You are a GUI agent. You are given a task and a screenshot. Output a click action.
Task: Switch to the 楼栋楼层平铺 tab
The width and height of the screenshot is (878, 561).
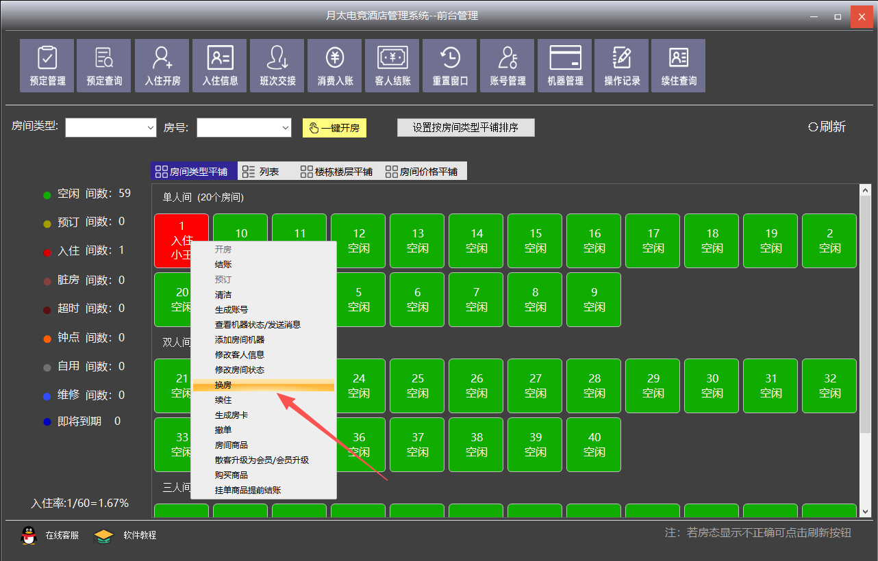tap(337, 172)
